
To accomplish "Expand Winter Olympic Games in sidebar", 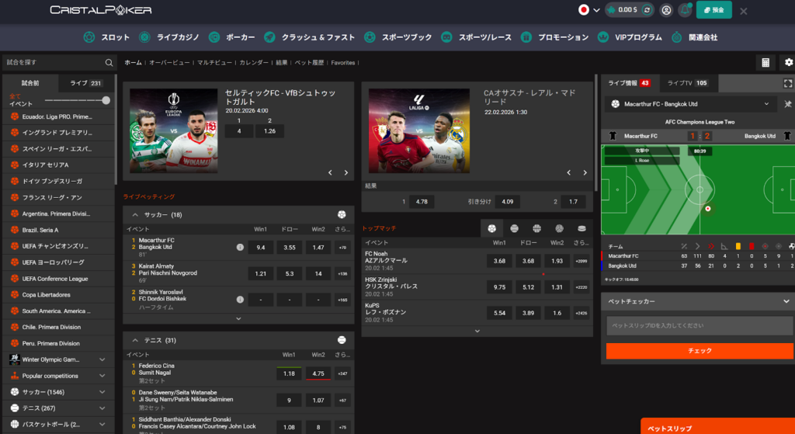I will click(102, 359).
